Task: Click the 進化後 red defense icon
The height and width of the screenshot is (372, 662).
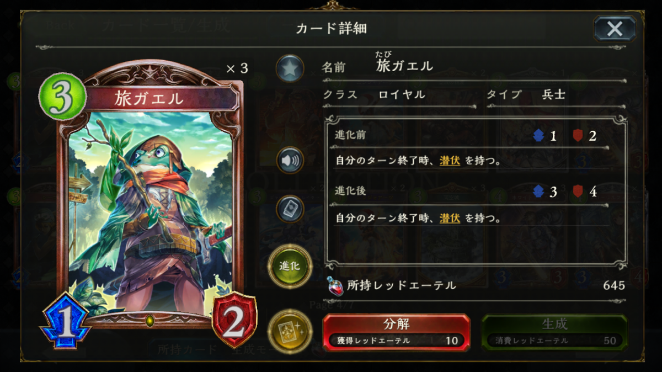Action: [x=579, y=192]
